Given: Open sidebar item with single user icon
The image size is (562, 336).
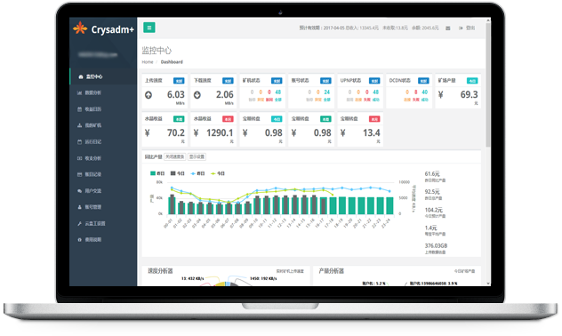Looking at the screenshot, I should pyautogui.click(x=103, y=207).
